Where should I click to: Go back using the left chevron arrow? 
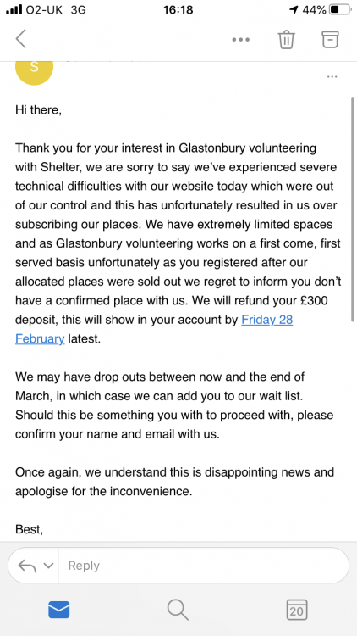pos(21,39)
